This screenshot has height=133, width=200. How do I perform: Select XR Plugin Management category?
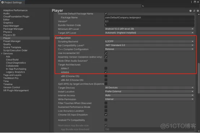click(16, 91)
